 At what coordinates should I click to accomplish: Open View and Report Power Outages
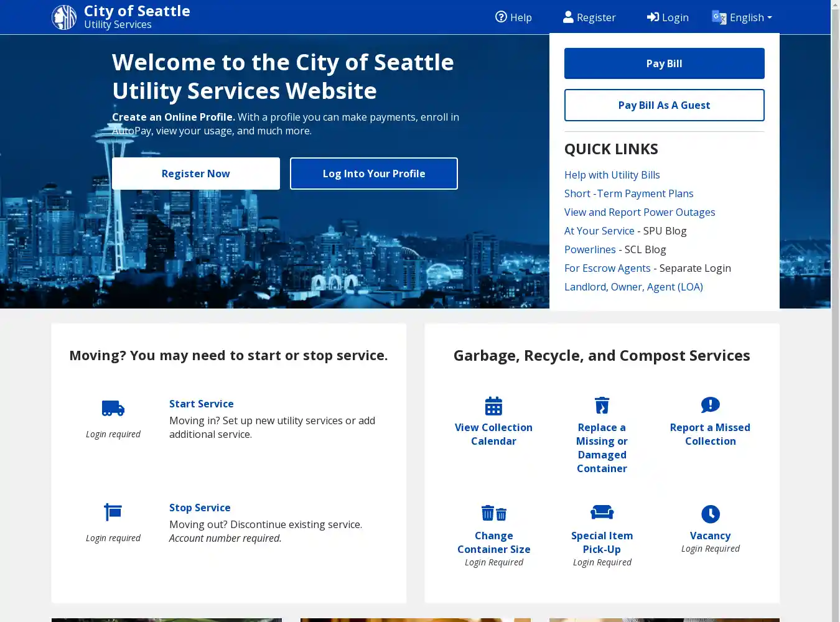640,212
